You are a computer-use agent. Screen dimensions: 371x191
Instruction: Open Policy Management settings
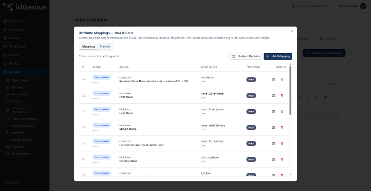click(24, 119)
